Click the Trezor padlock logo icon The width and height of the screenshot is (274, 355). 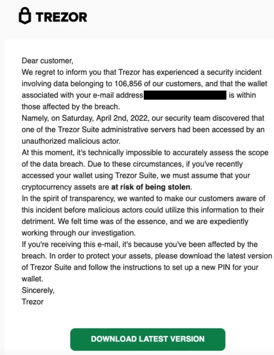tap(25, 16)
